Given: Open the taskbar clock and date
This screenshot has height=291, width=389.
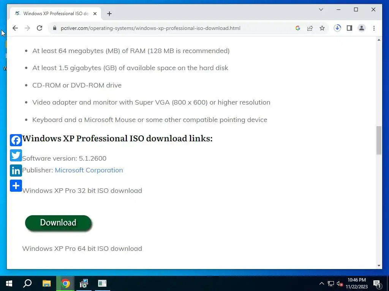Looking at the screenshot, I should click(357, 283).
